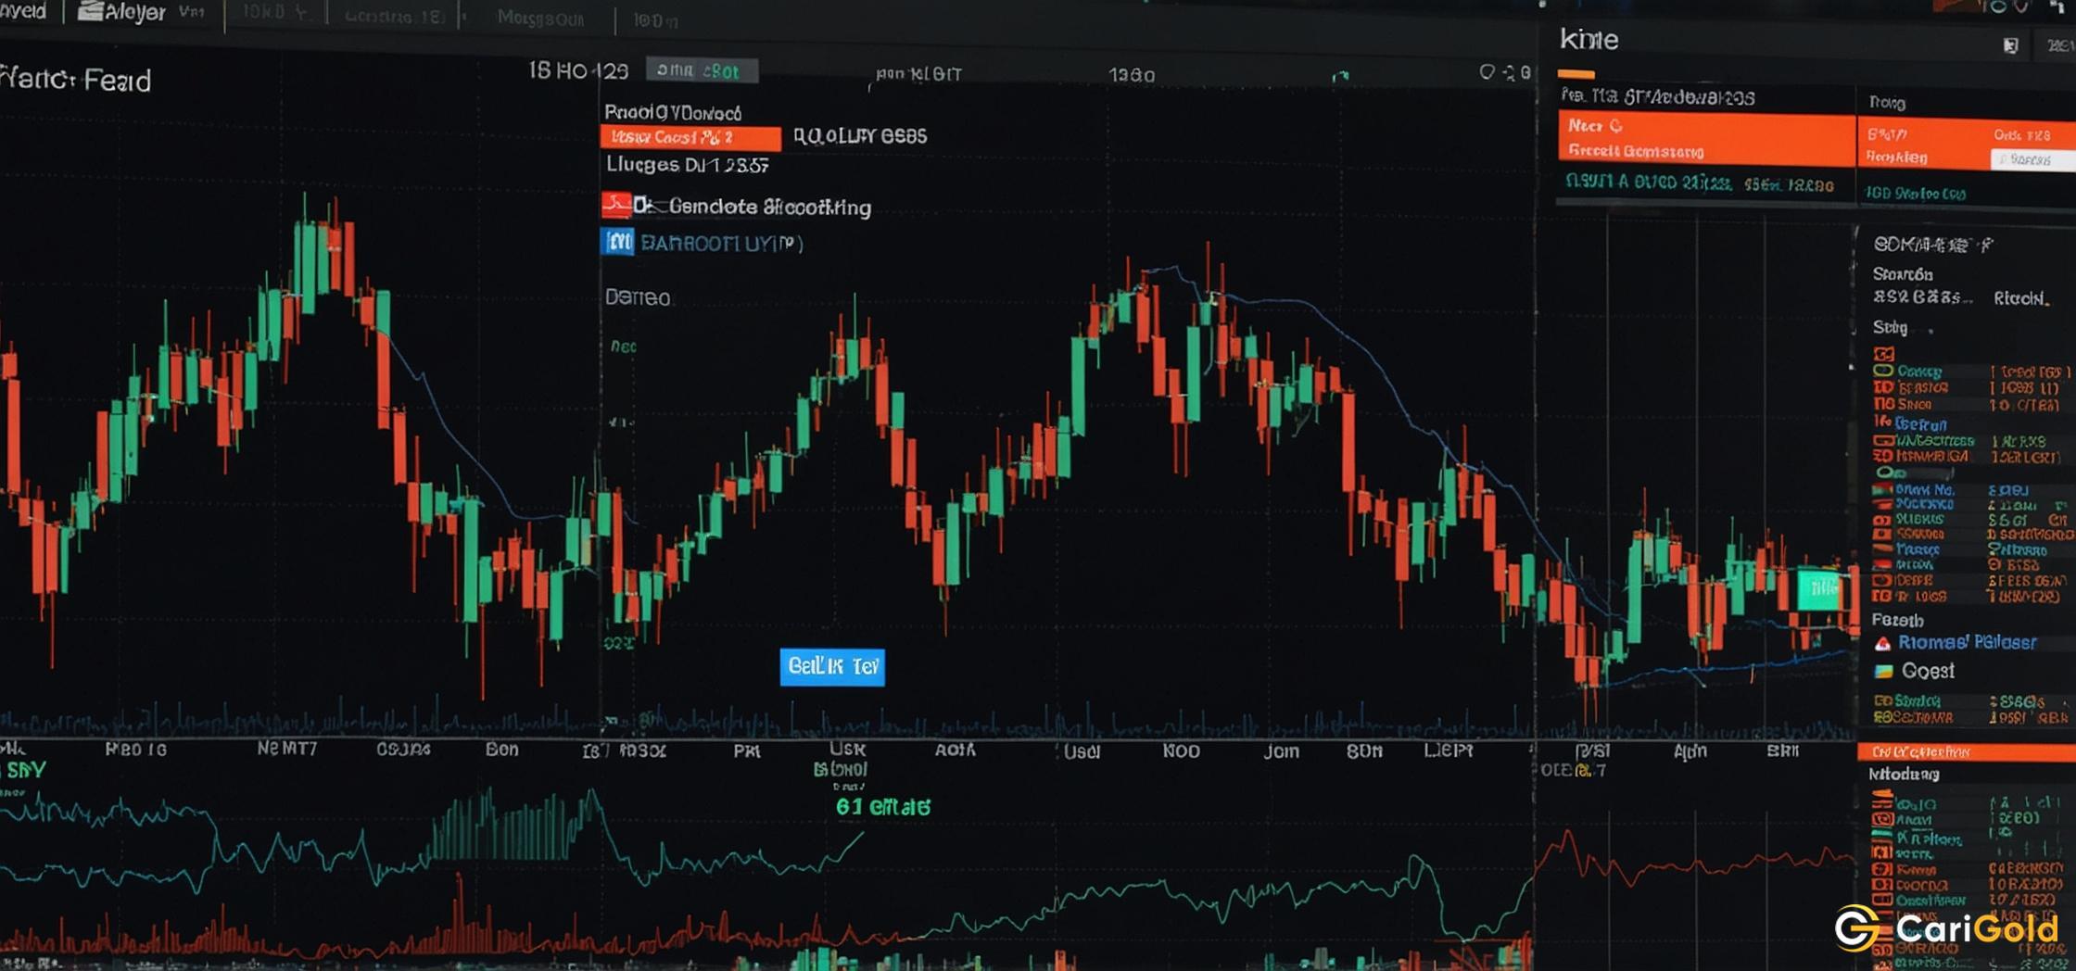2076x971 pixels.
Task: Click the green "61 efilais" indicator label
Action: 882,806
